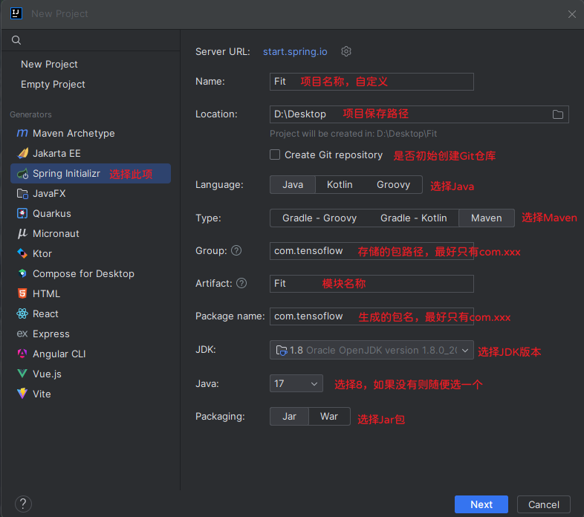Select War packaging

click(x=329, y=416)
